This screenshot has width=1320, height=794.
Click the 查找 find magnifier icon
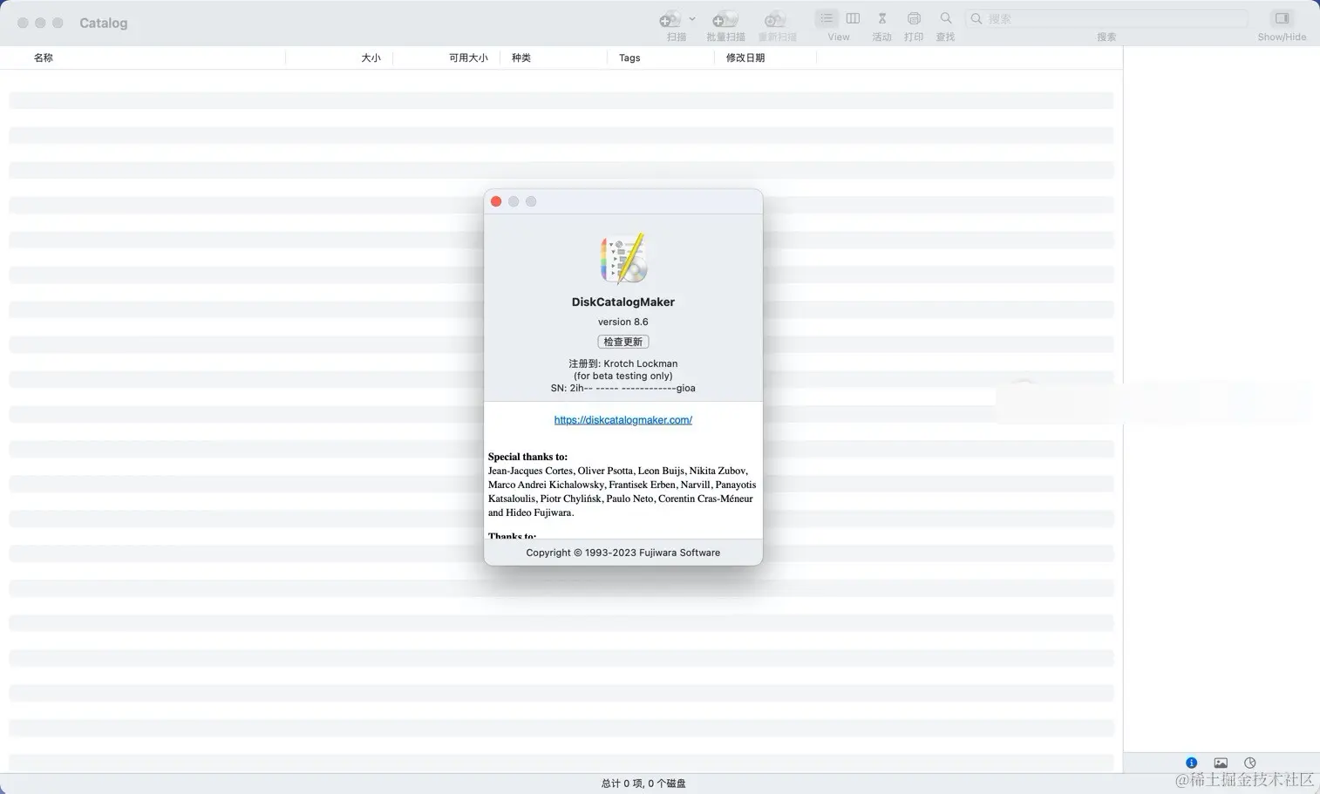pos(946,18)
